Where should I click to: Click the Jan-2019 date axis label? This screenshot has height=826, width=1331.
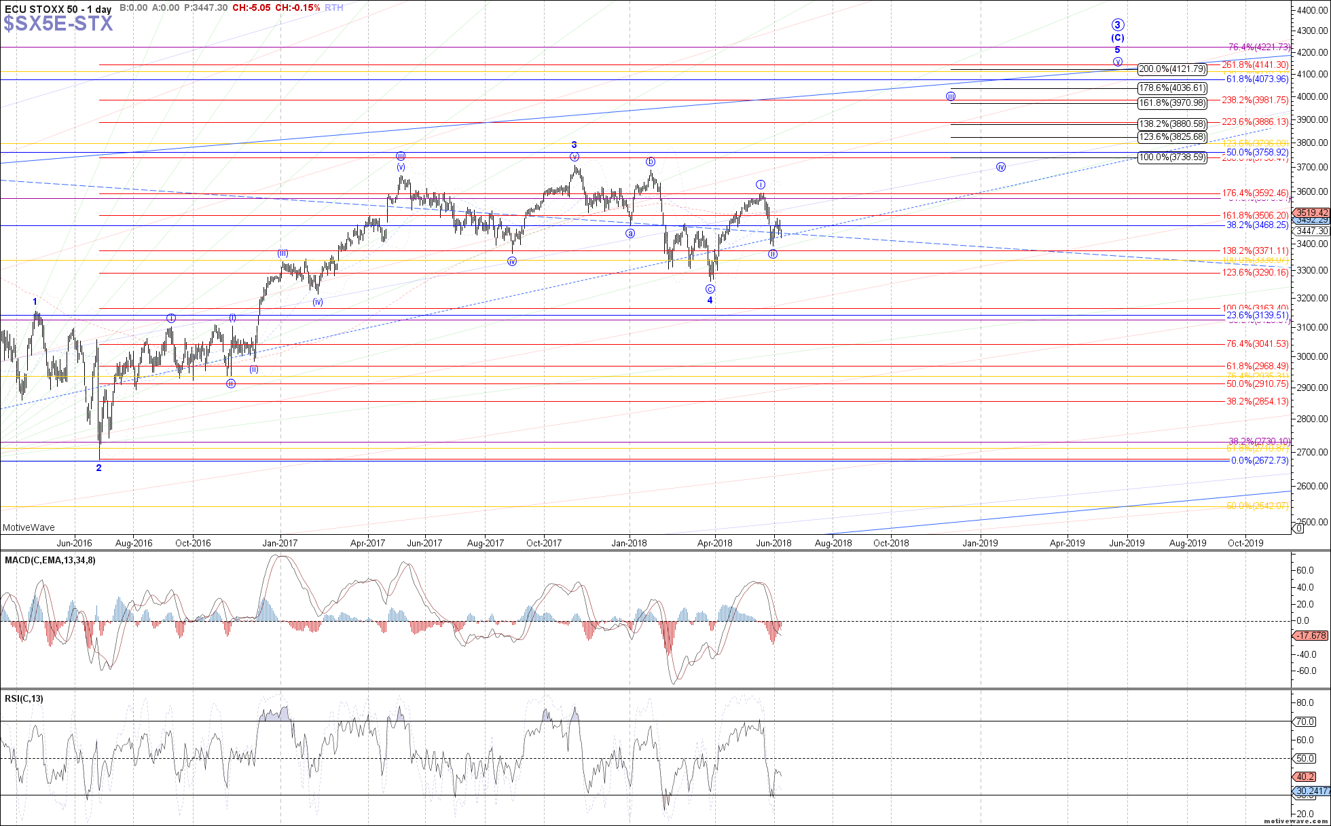point(980,543)
